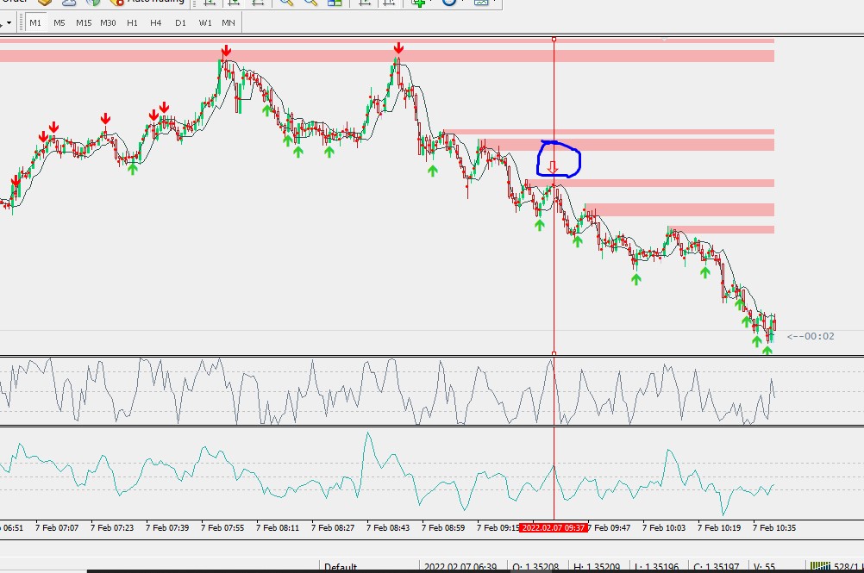
Task: Click the 7 Feb 08:11 time label
Action: pos(277,527)
